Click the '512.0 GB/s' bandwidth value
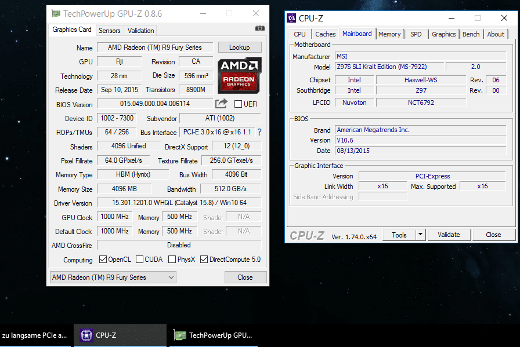This screenshot has width=520, height=347. point(230,189)
